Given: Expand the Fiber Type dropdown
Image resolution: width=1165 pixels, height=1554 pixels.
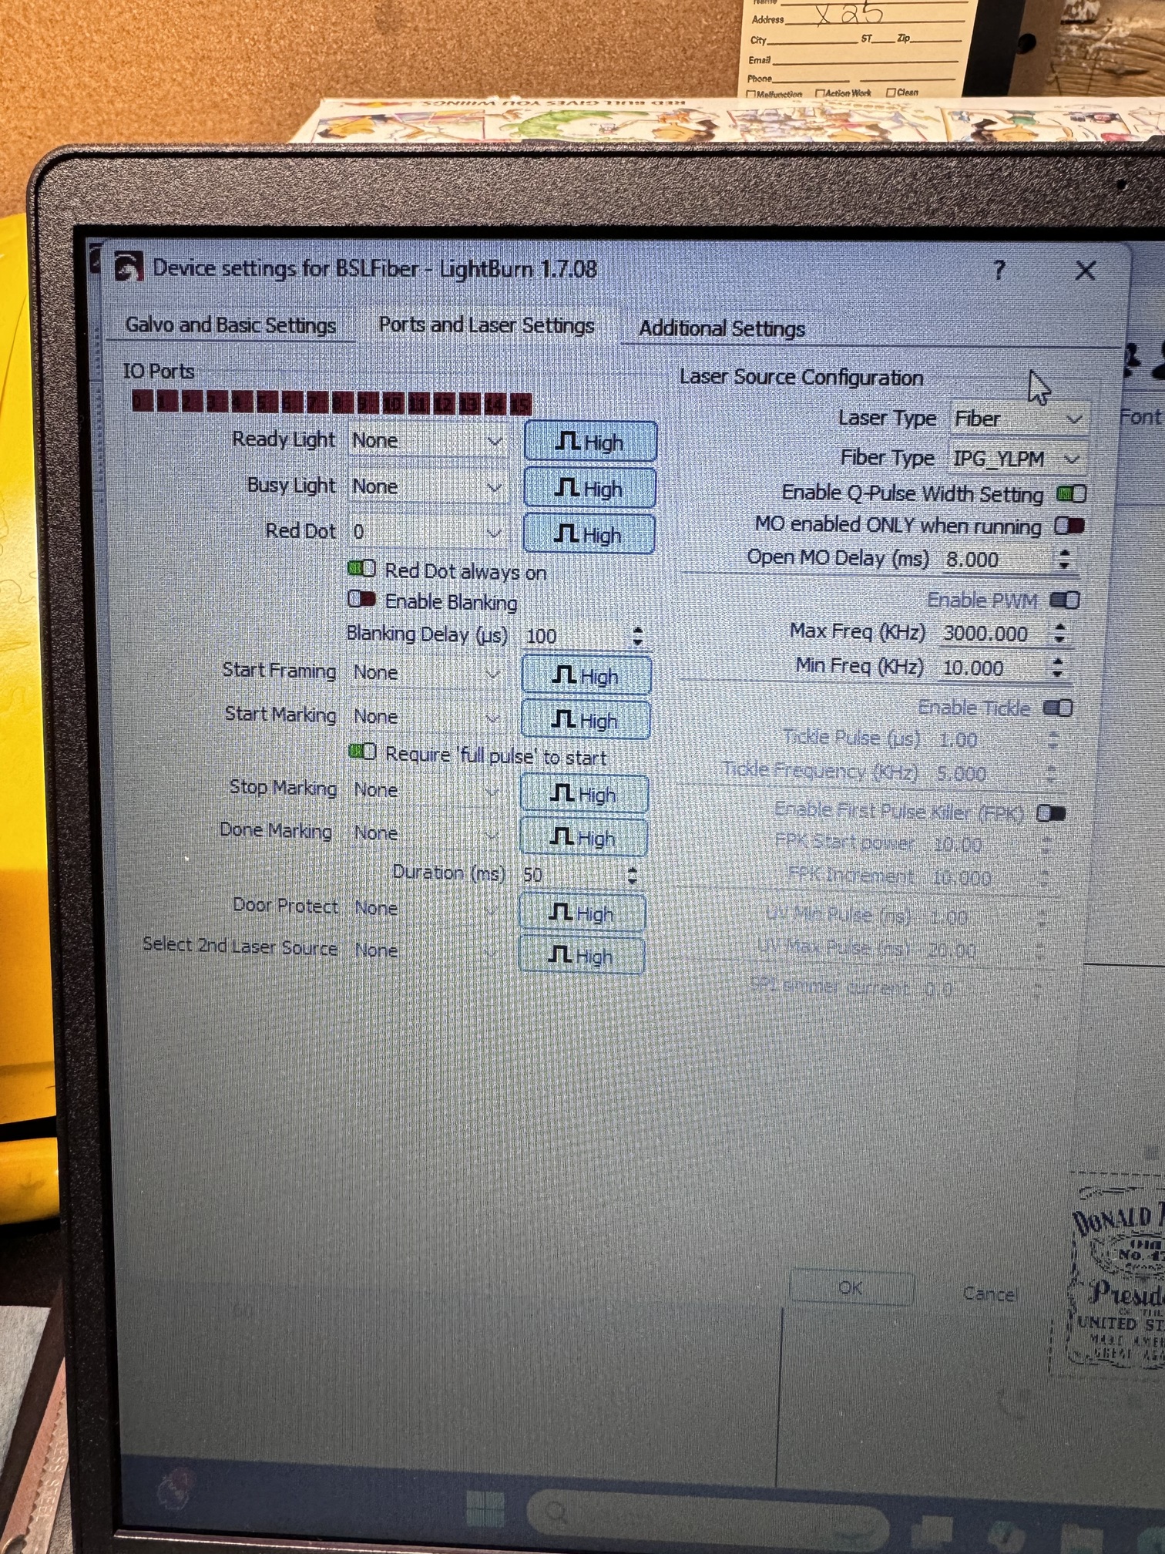Looking at the screenshot, I should tap(1017, 459).
